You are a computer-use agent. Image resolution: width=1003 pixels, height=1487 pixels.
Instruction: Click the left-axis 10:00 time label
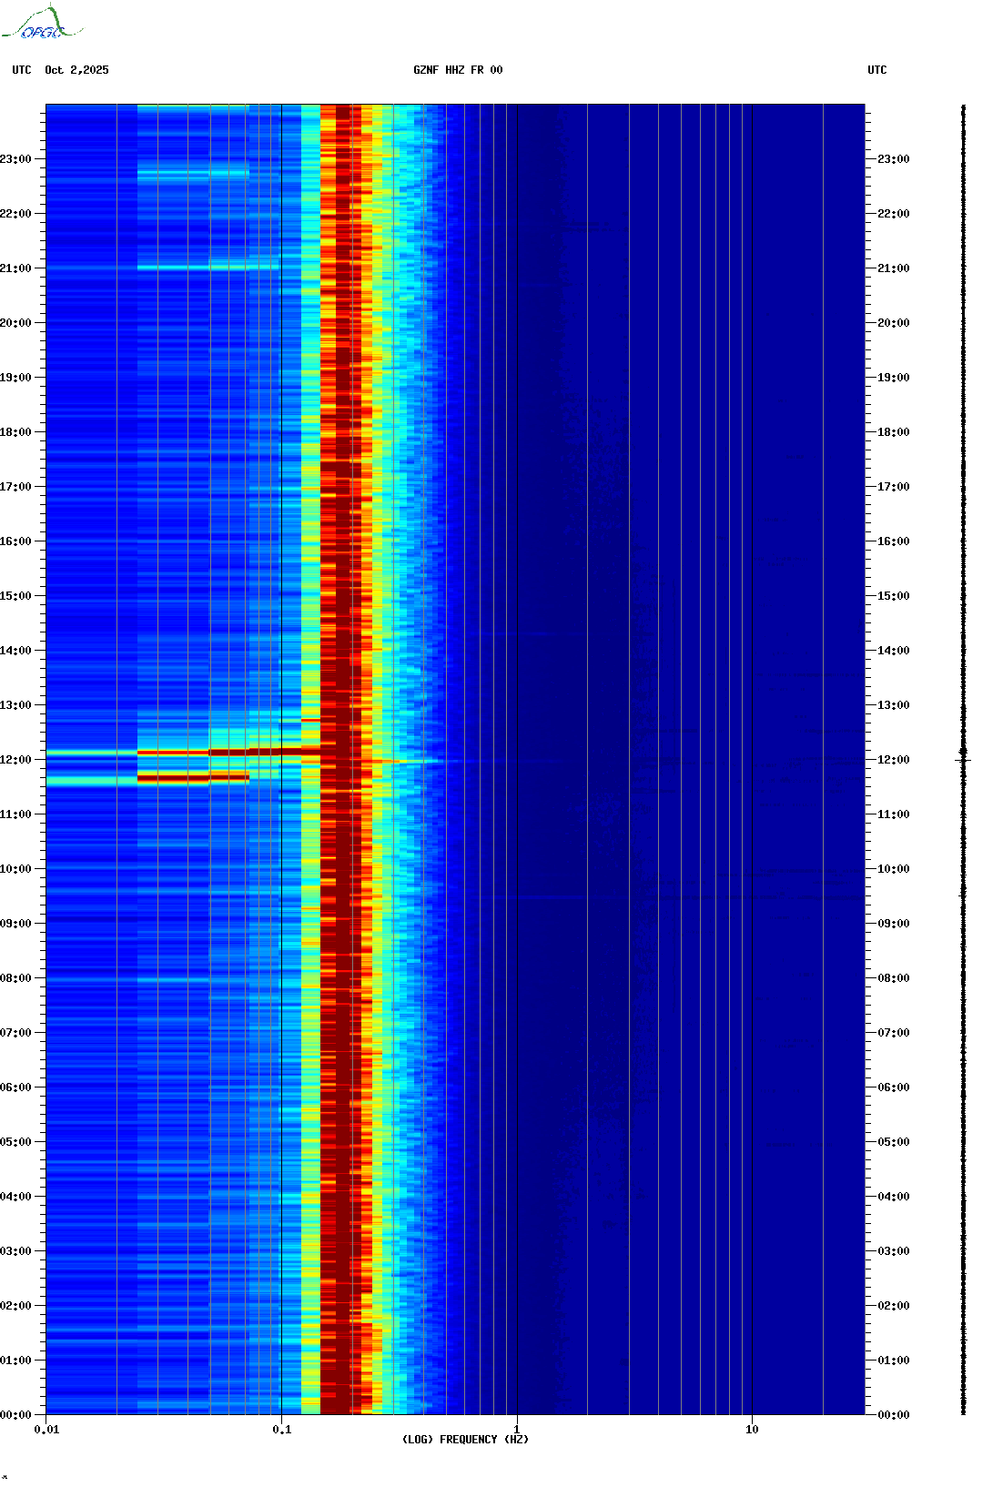tap(15, 869)
